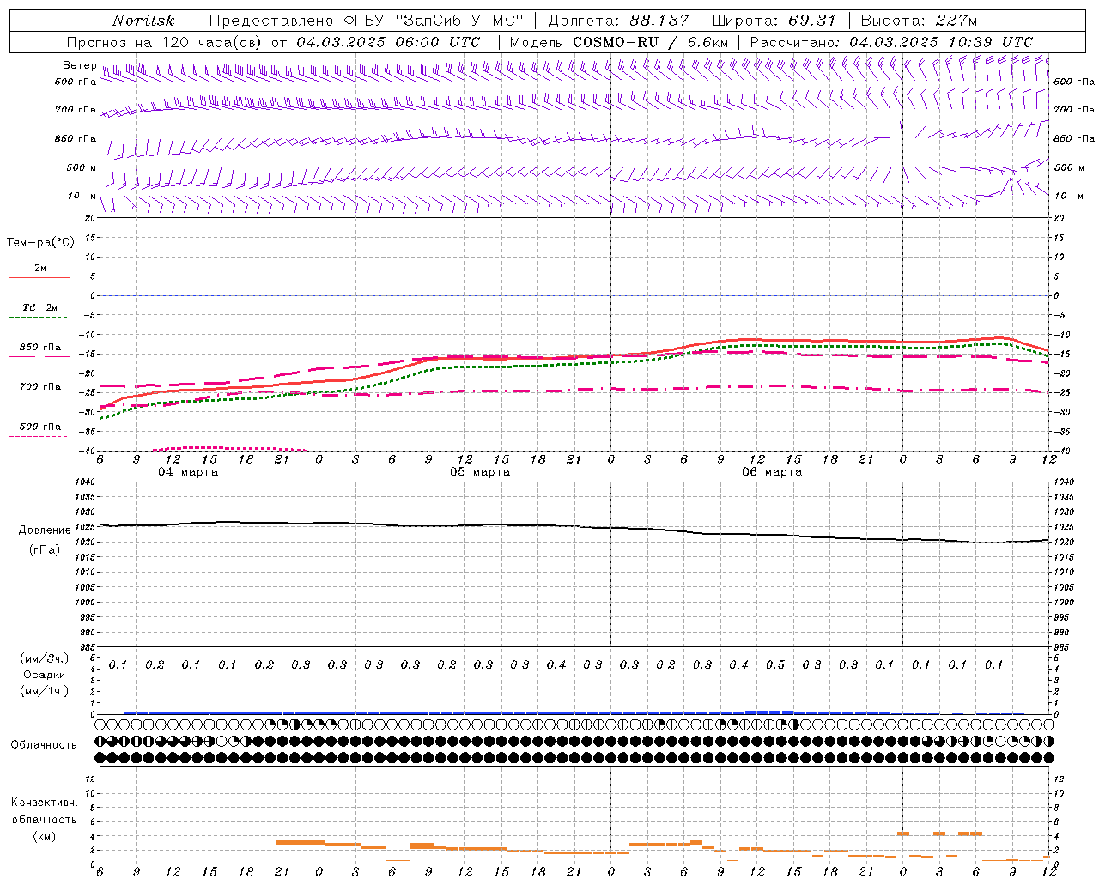Click the "0.5" precipitation value
Image resolution: width=1099 pixels, height=879 pixels.
[x=775, y=665]
